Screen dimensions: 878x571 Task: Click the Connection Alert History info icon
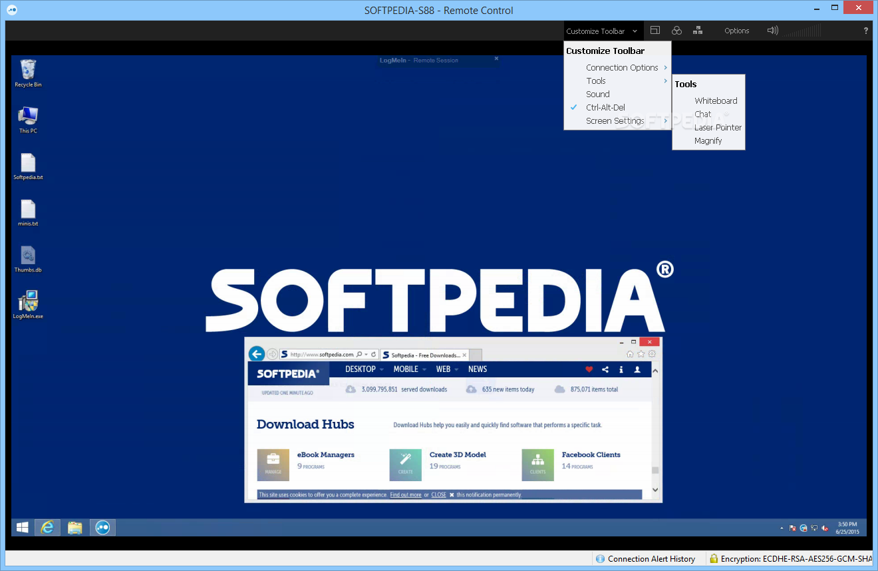pos(600,559)
